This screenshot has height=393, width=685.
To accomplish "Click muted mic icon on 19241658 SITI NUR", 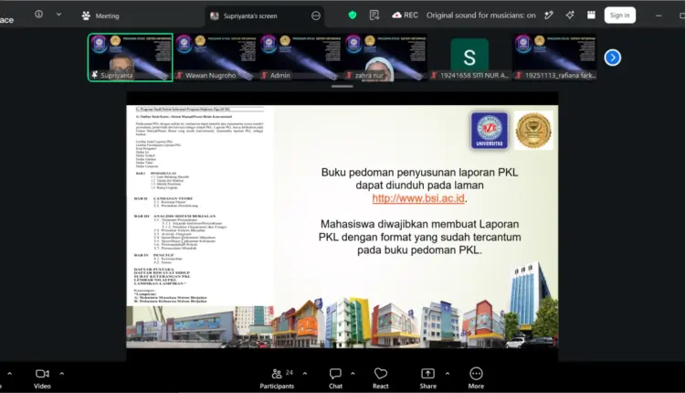I will [x=433, y=75].
